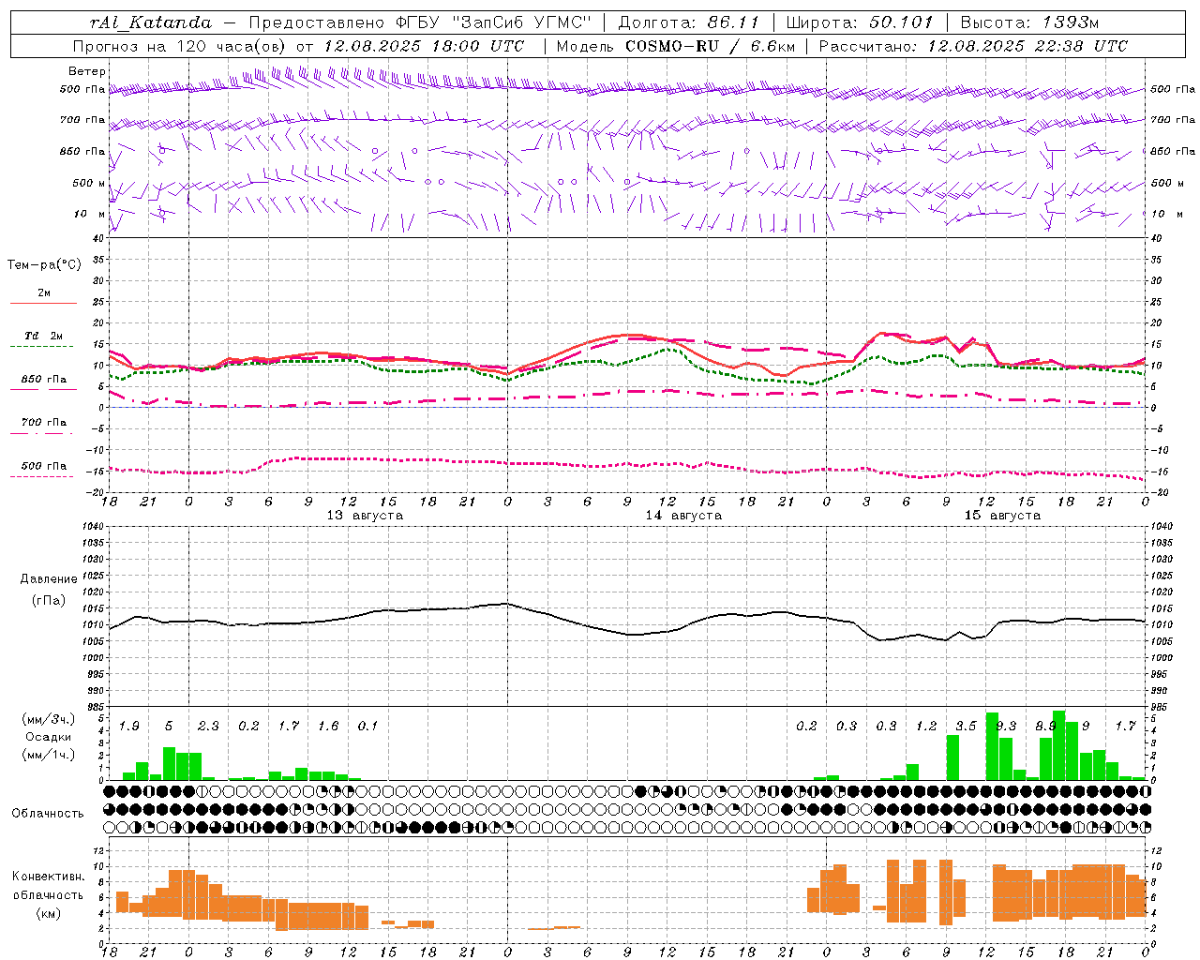Click the (км) unit label of convective cloudiness

pyautogui.click(x=49, y=913)
